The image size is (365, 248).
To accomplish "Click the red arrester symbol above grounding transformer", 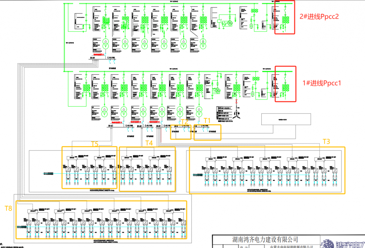I will 237,101.
